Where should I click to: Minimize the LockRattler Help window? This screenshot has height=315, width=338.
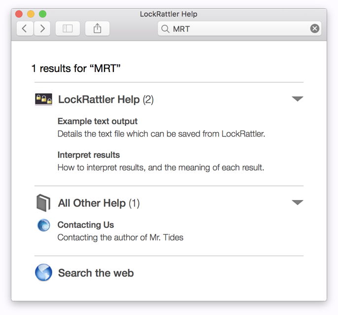tap(31, 14)
